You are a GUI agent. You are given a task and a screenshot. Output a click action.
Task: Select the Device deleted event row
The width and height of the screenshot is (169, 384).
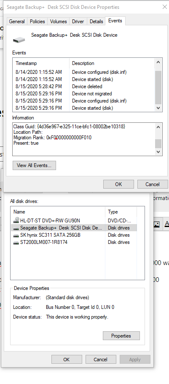pyautogui.click(x=83, y=87)
